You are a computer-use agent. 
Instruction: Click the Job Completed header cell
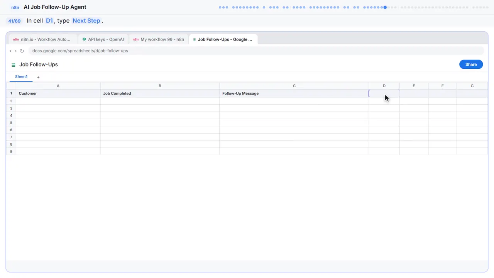click(x=160, y=93)
